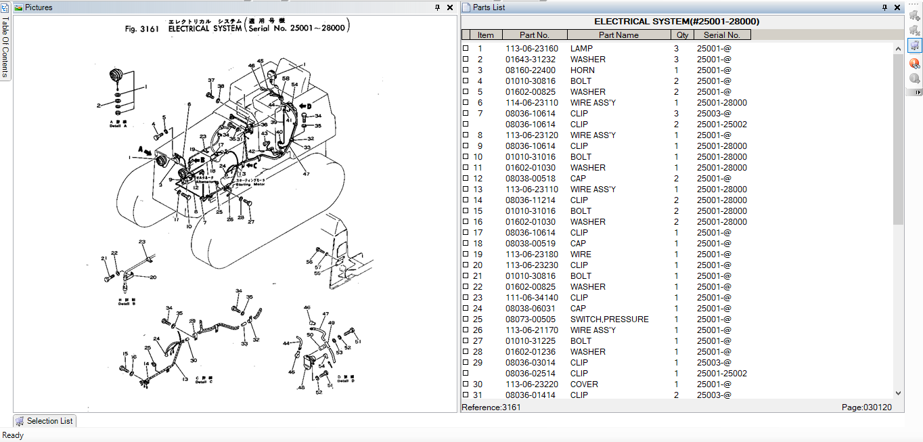
Task: Check the checkbox for item 1 LAMP
Action: (465, 48)
